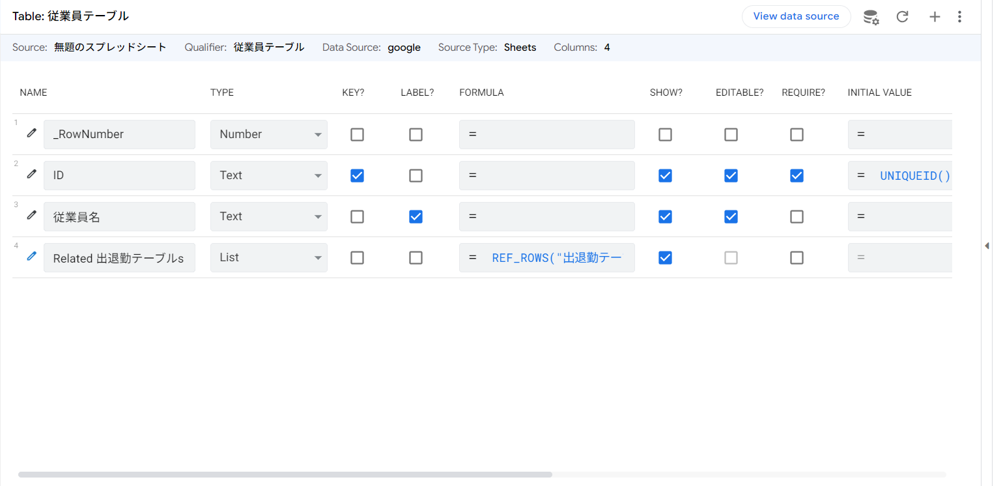Viewport: 1003px width, 486px height.
Task: Uncheck the KEY checkbox for ID
Action: pyautogui.click(x=357, y=175)
